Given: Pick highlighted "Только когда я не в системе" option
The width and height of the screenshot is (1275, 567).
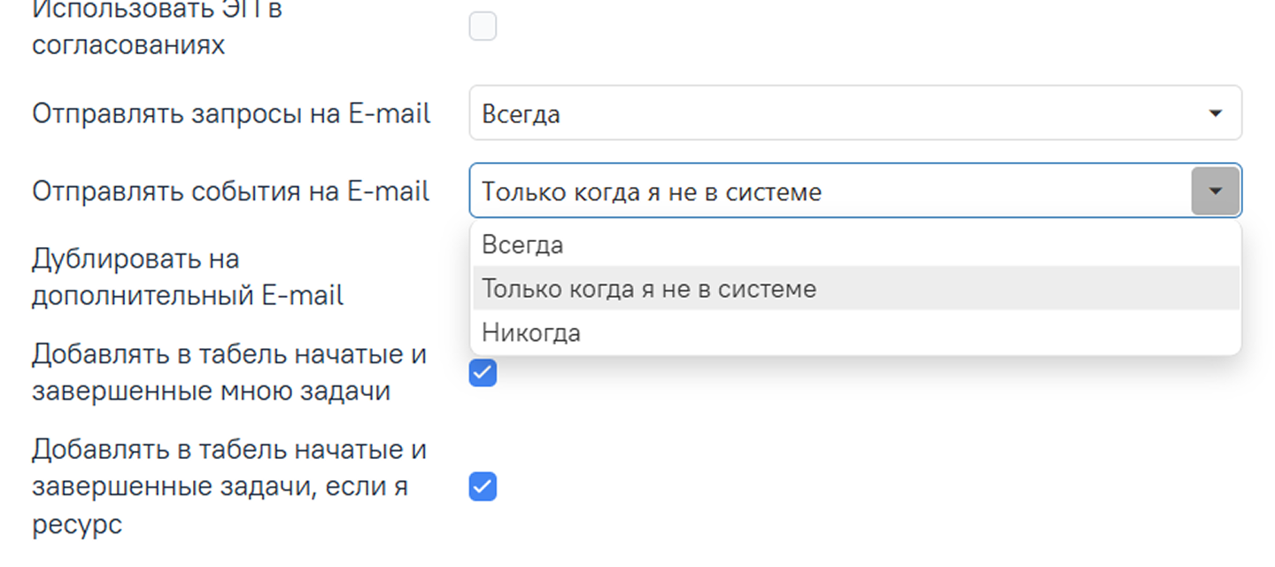Looking at the screenshot, I should [649, 289].
